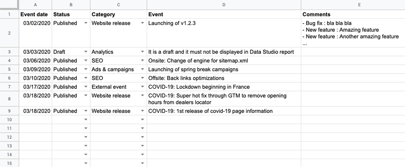This screenshot has height=167, width=405.
Task: Open Category dropdown in row 2
Action: point(142,23)
